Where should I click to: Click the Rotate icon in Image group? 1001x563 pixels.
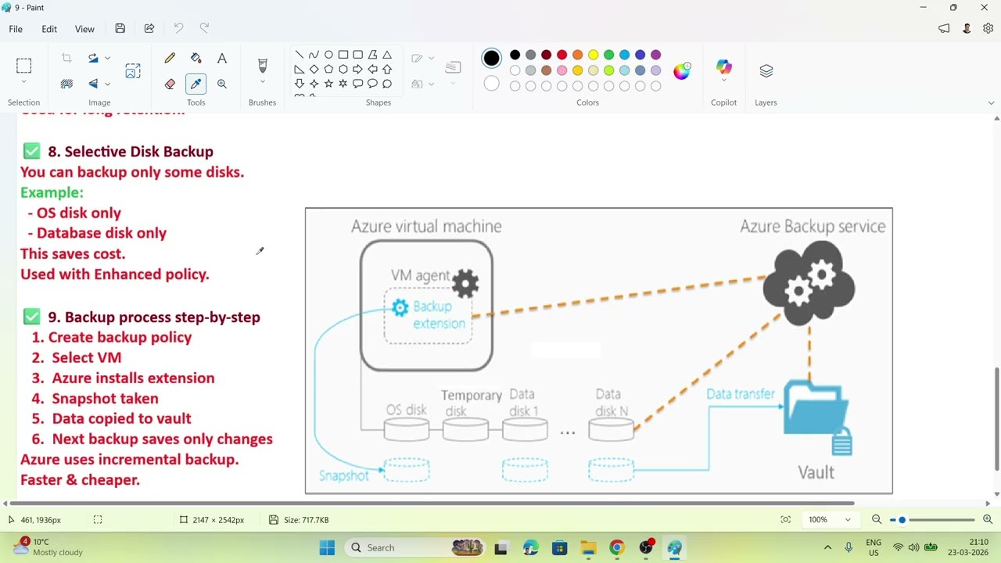[x=94, y=58]
